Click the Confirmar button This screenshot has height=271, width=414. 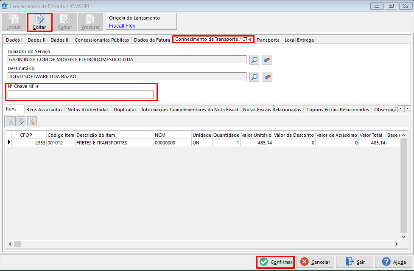(x=275, y=262)
